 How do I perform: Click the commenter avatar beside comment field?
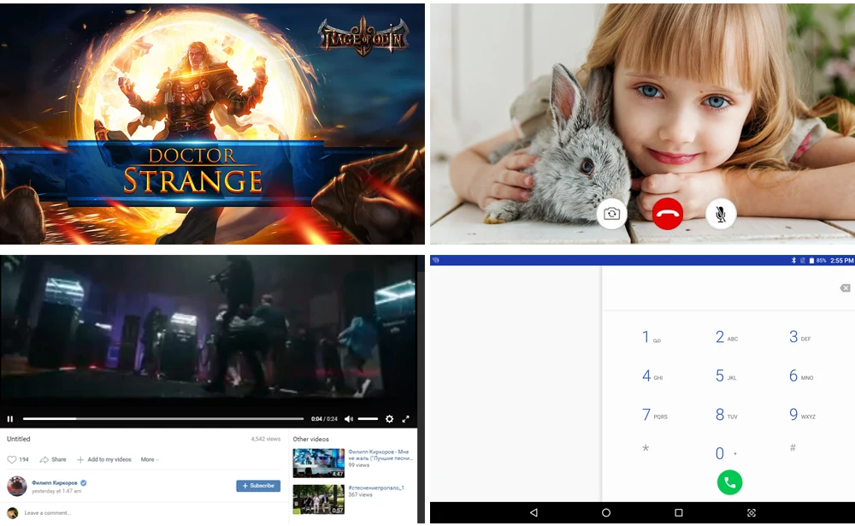click(x=12, y=513)
